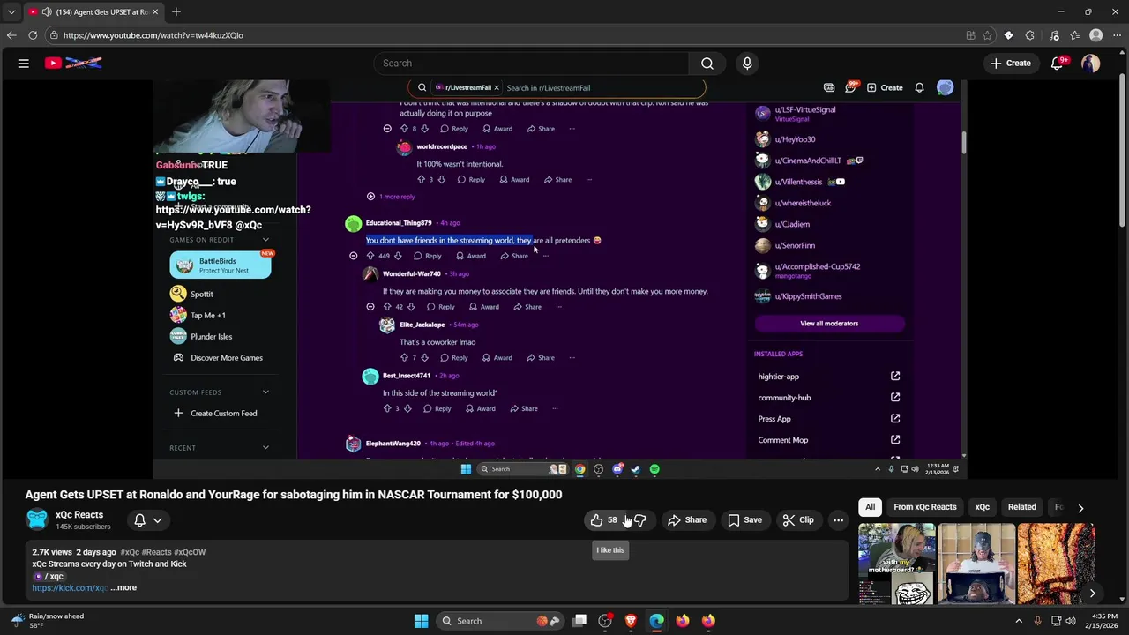Click the video player to pause
Viewport: 1129px width, 635px height.
coord(560,278)
